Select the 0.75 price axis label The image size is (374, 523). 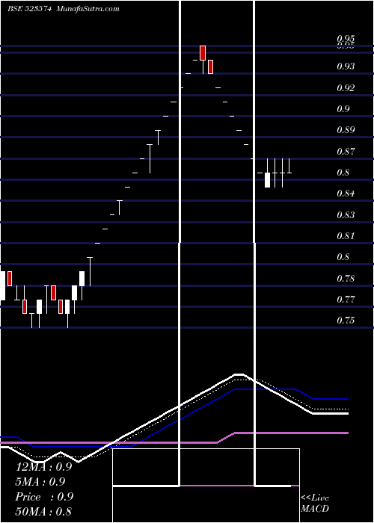(x=346, y=321)
